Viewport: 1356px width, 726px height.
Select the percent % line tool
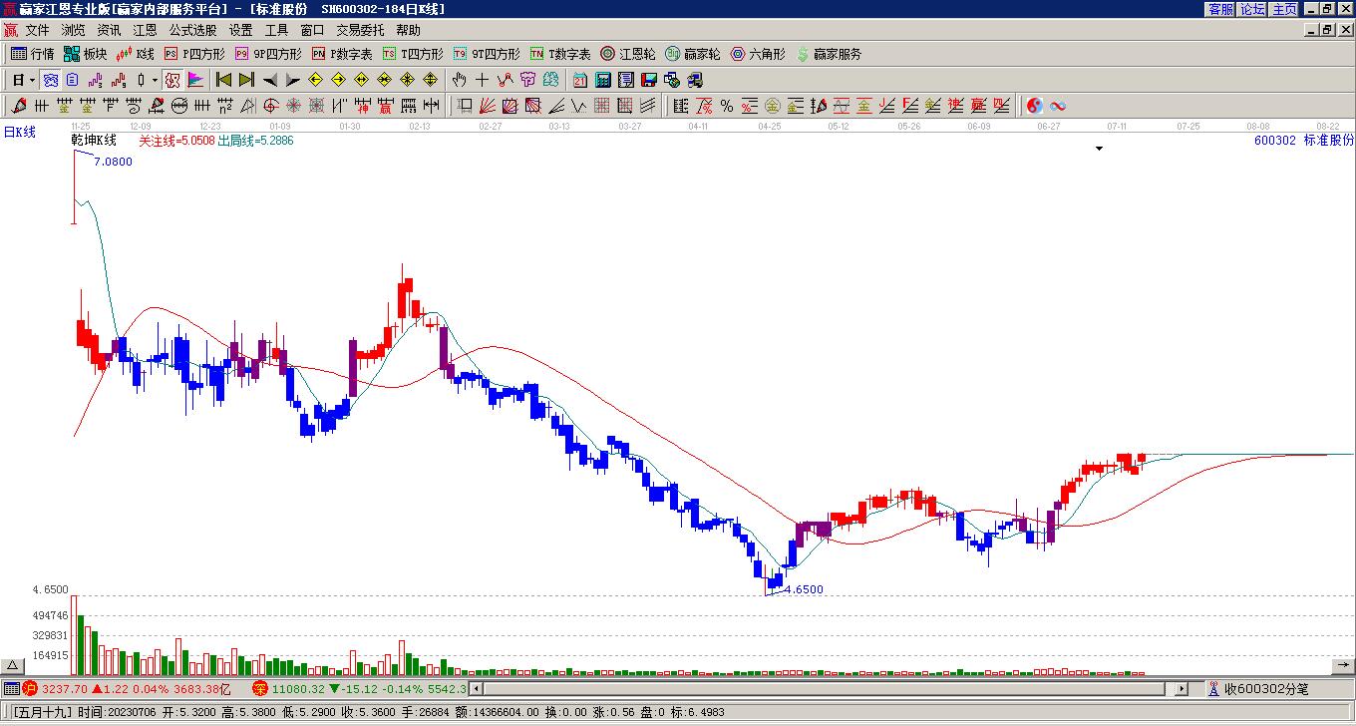click(727, 106)
